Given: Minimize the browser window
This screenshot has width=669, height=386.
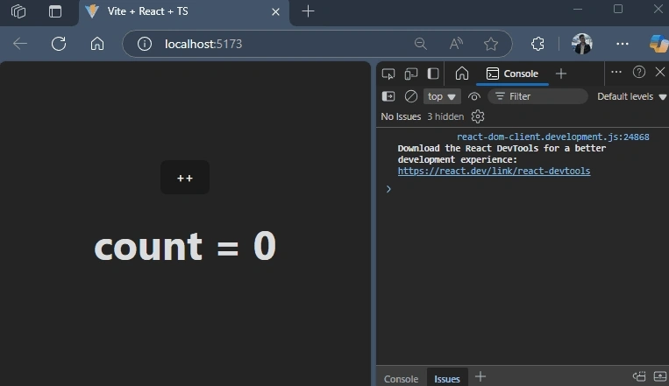Looking at the screenshot, I should [578, 10].
